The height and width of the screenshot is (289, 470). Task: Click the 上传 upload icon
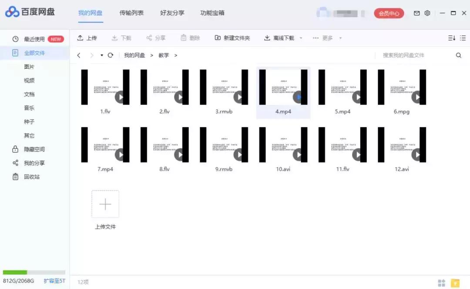pyautogui.click(x=79, y=38)
